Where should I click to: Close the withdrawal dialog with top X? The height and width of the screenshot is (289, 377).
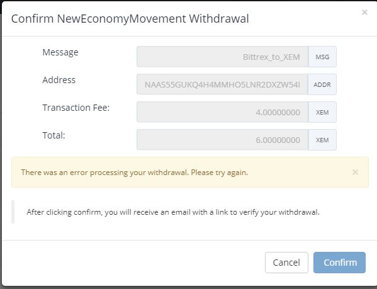pos(364,12)
